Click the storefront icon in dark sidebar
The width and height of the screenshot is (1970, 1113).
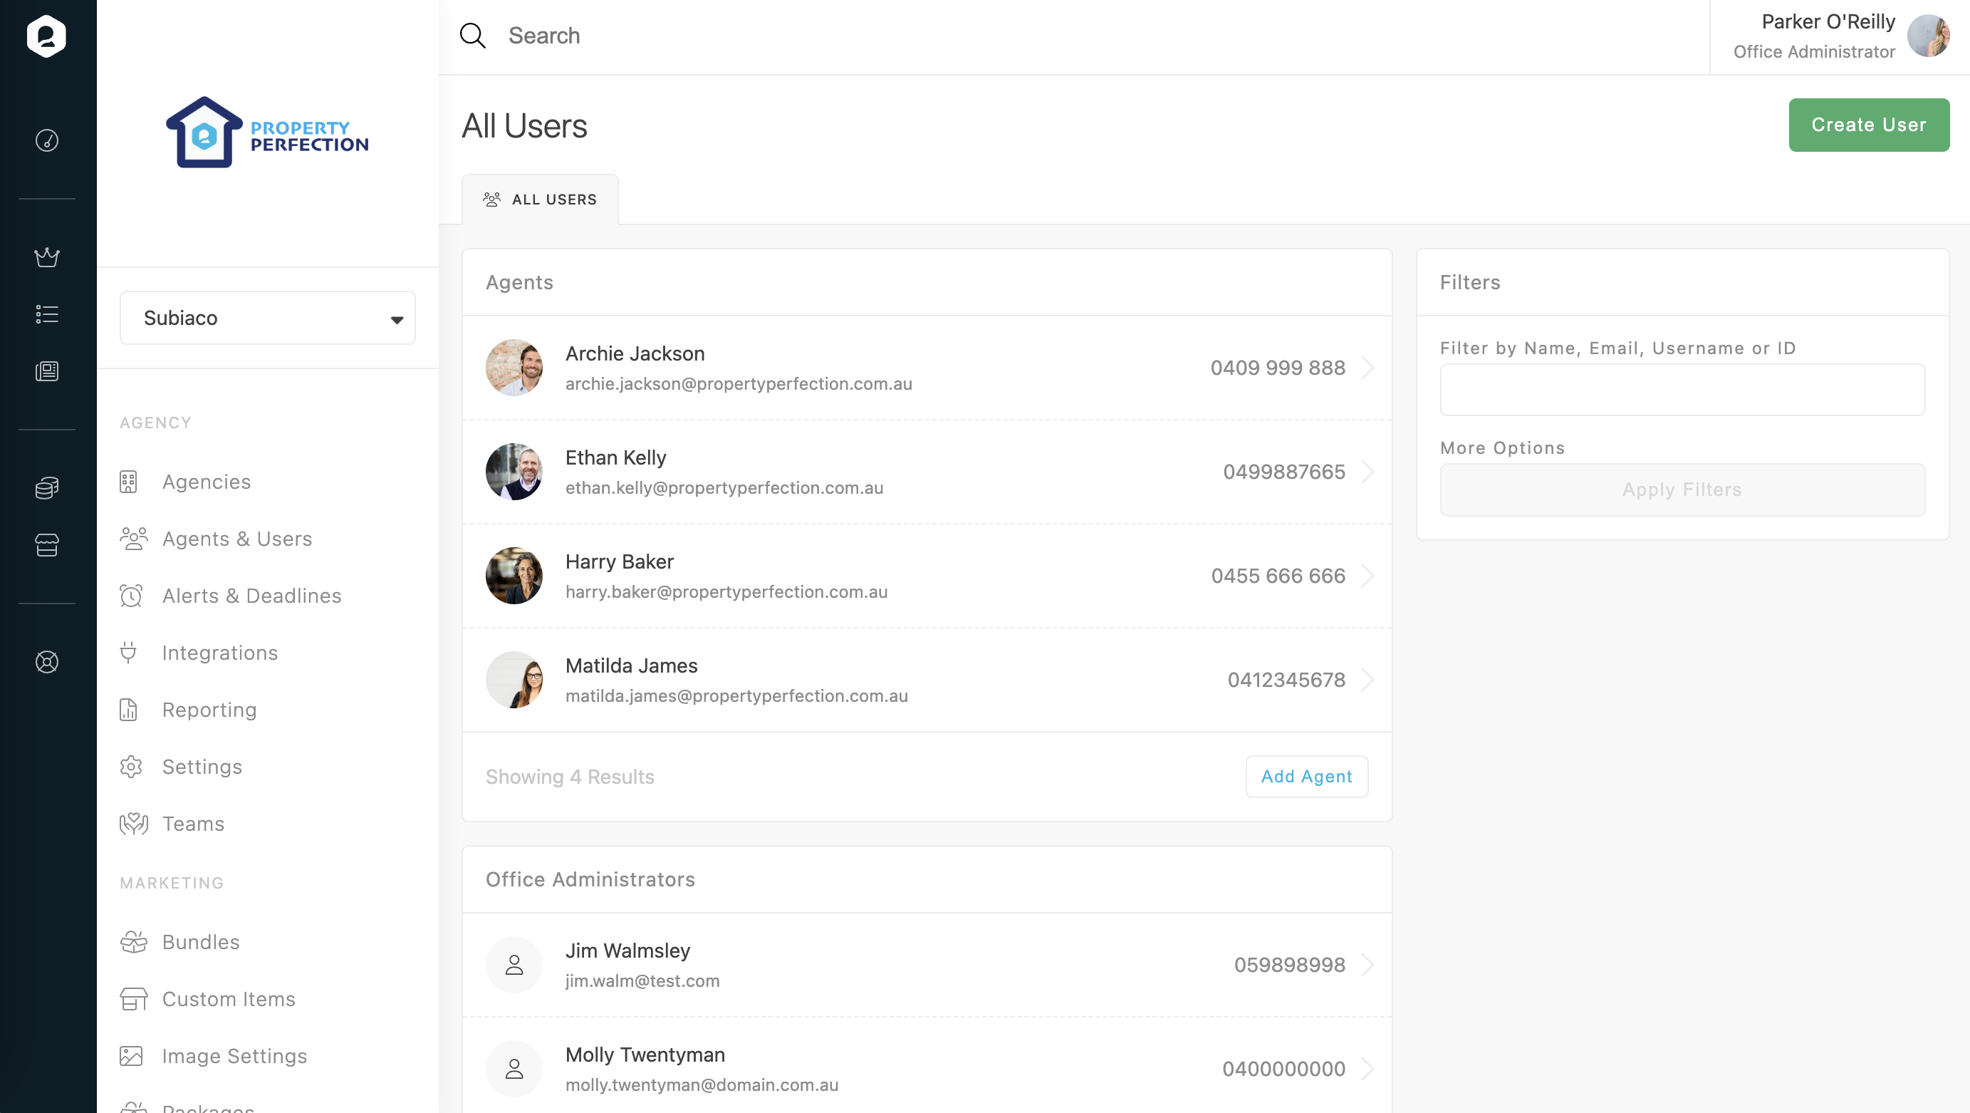[46, 544]
